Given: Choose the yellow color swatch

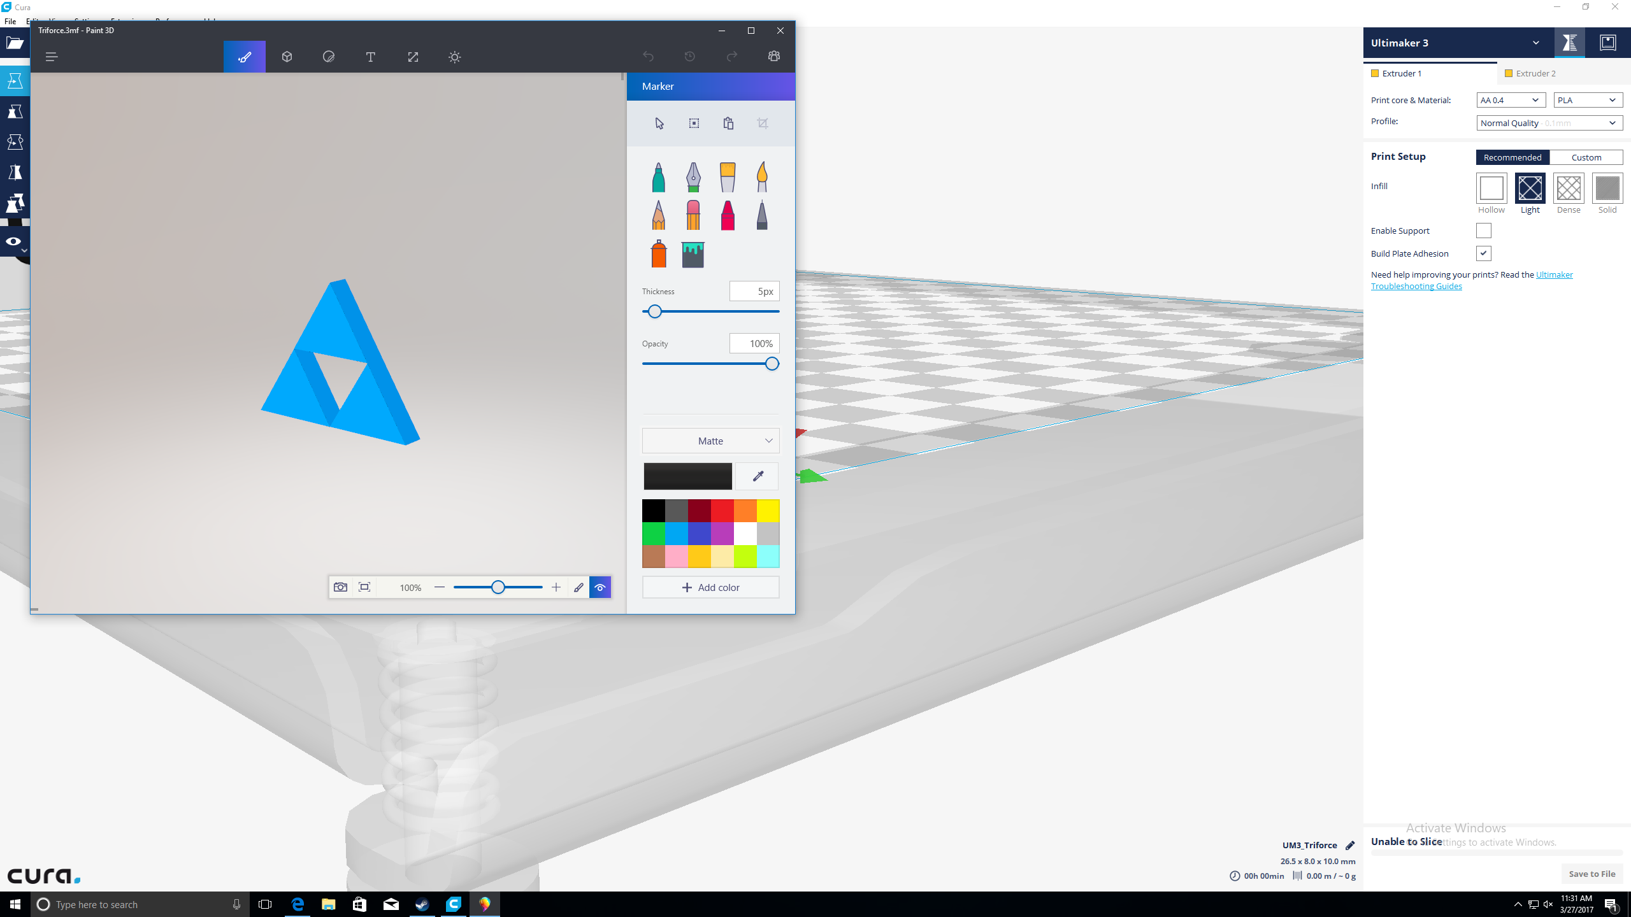Looking at the screenshot, I should pyautogui.click(x=768, y=511).
